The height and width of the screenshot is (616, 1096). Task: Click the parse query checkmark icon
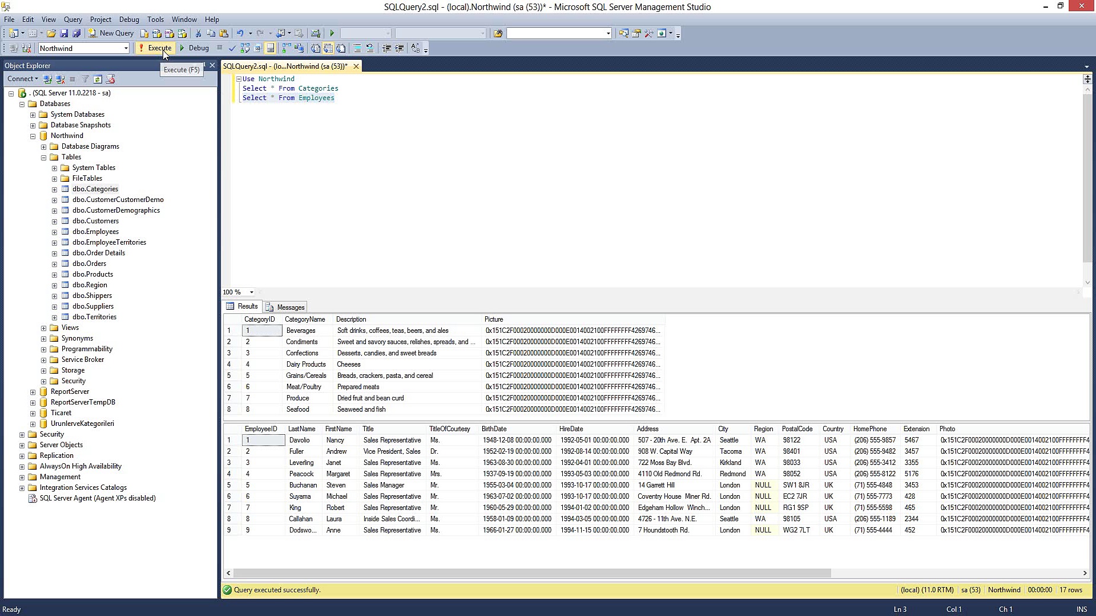pos(232,48)
